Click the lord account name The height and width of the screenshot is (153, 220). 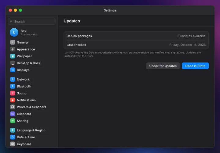(24, 30)
